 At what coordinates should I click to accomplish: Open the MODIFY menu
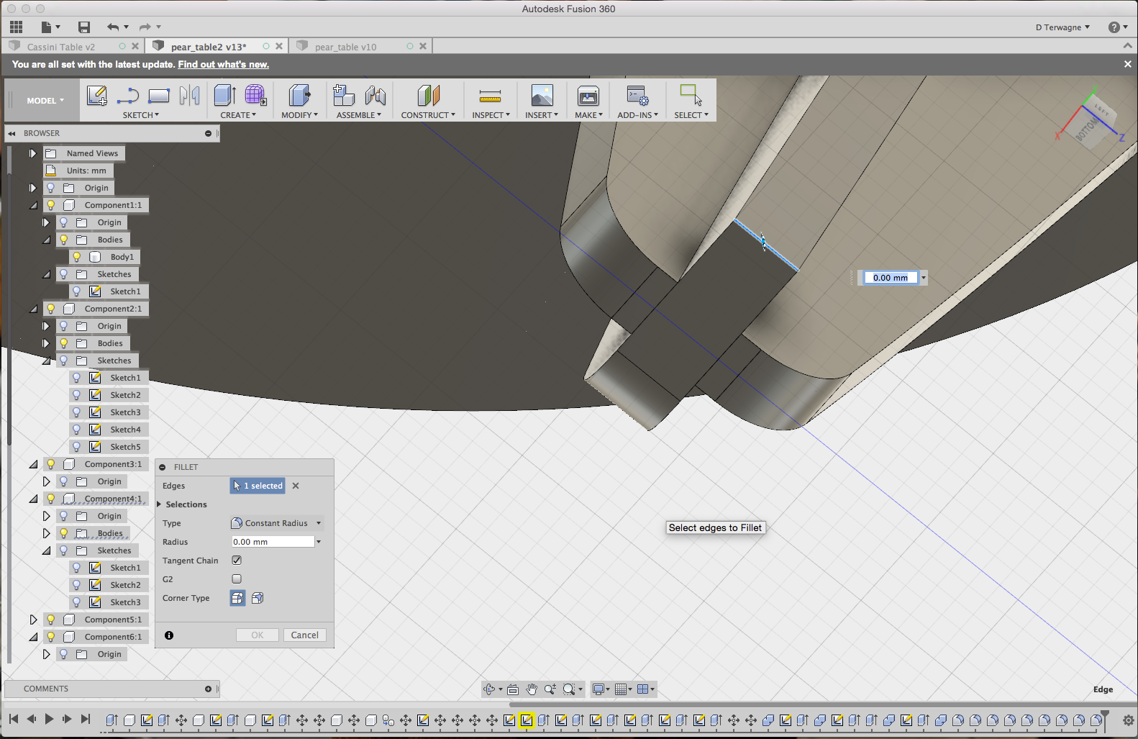coord(299,115)
